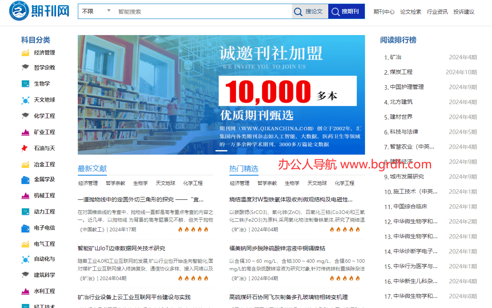Click the 哲学宗教 graduation cap icon

tap(25, 67)
